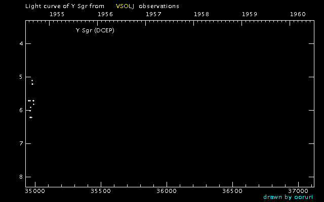Click the 37000 Julian date axis label
This screenshot has height=202, width=324.
(x=298, y=191)
